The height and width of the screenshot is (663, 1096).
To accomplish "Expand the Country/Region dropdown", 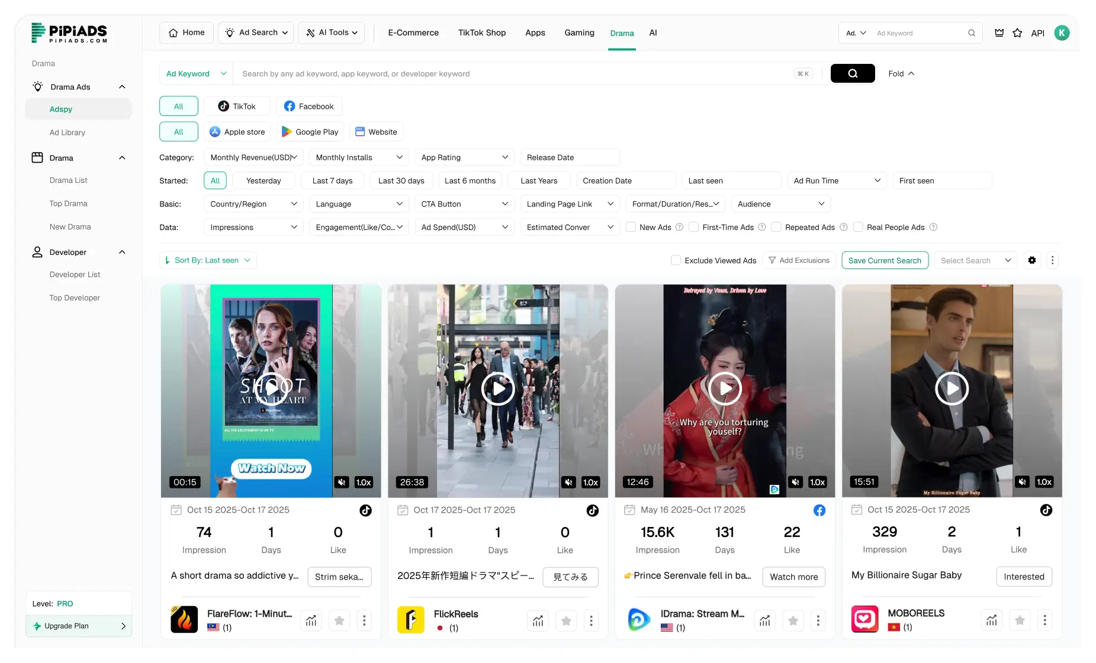I will (x=253, y=204).
